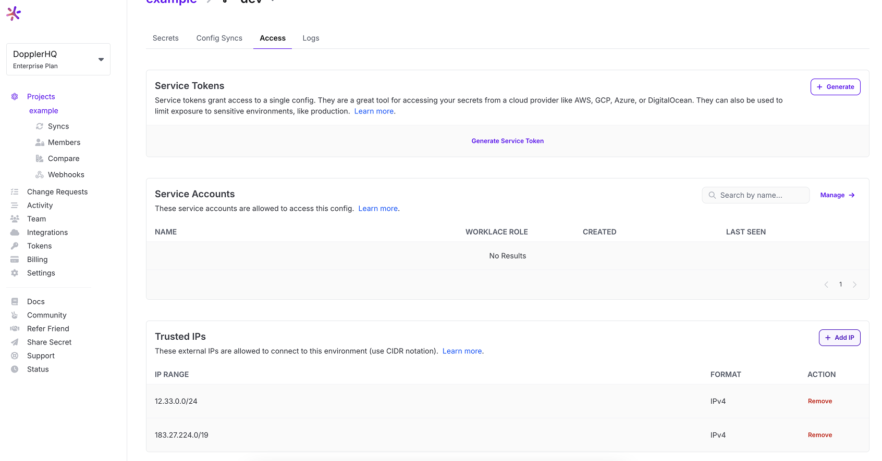Go to next page arrow

[854, 285]
